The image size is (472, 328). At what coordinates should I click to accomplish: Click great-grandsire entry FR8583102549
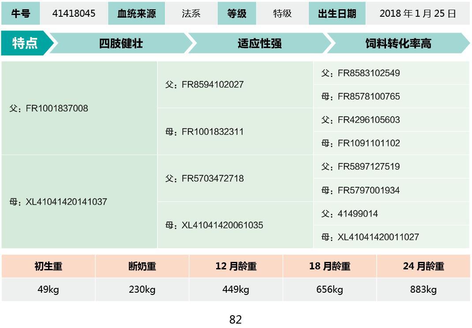(360, 73)
